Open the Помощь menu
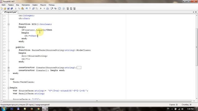The image size is (198, 111). coord(52,5)
